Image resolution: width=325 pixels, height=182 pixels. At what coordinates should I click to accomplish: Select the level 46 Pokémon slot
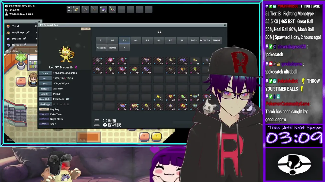171,70
